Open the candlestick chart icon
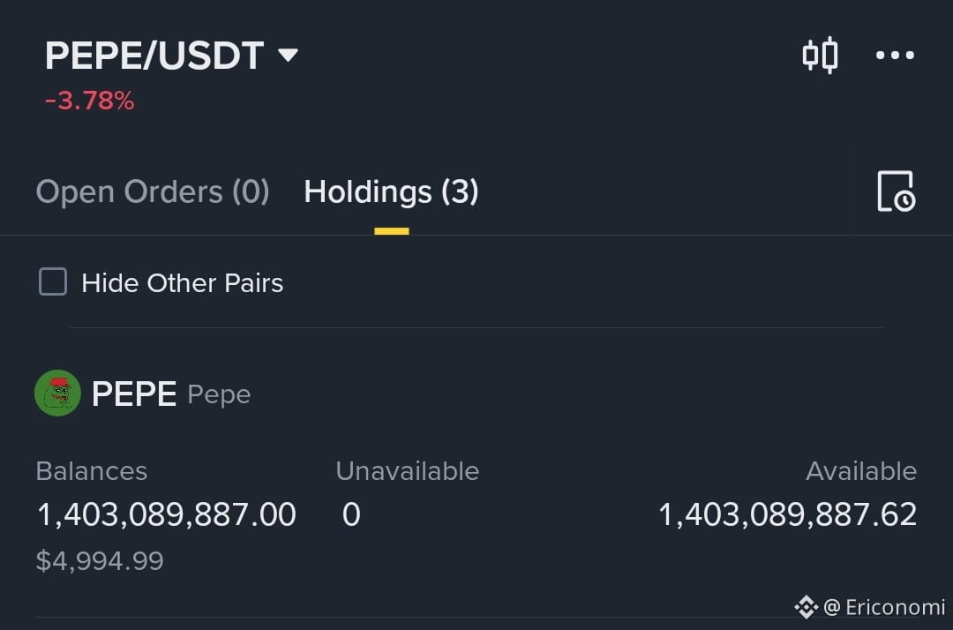 coord(820,56)
